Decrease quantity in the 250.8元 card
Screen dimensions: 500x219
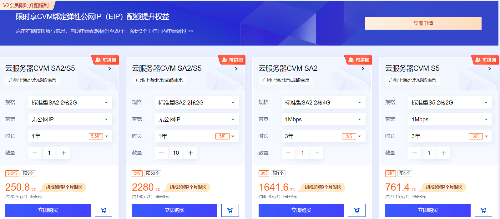coord(35,153)
